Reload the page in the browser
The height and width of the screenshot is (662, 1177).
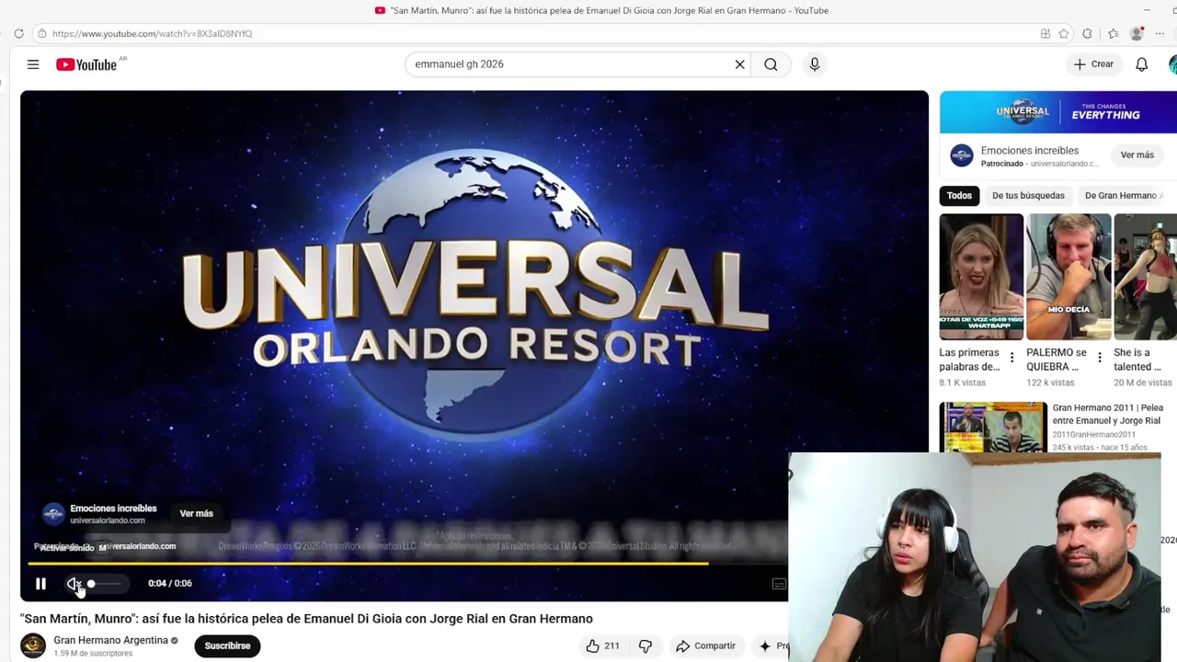(x=18, y=34)
